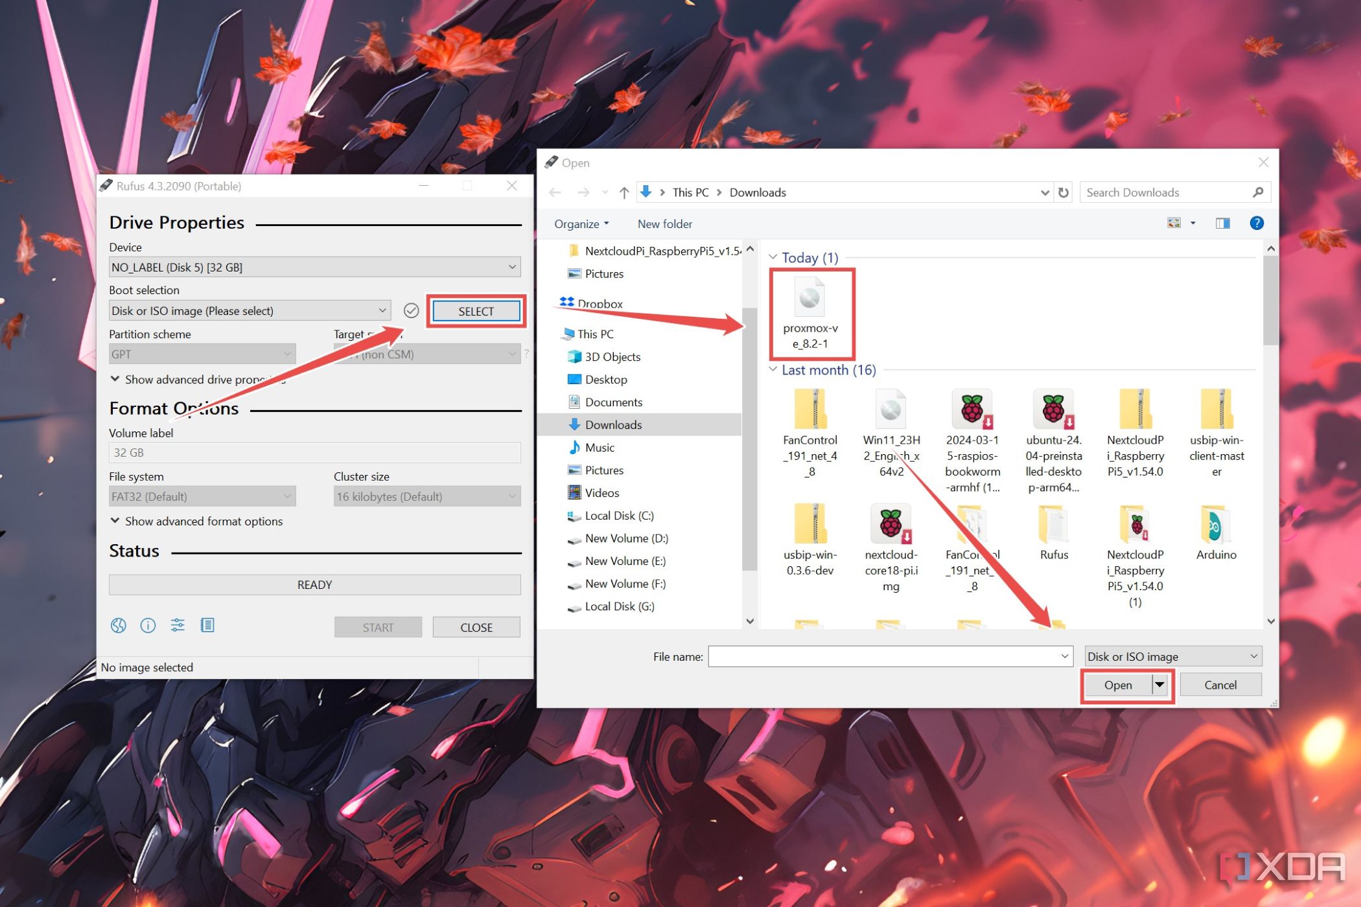Click search magnifier icon
Image resolution: width=1361 pixels, height=907 pixels.
click(1258, 192)
